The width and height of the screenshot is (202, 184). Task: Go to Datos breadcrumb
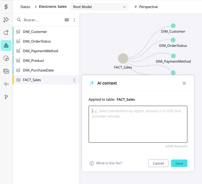(25, 7)
